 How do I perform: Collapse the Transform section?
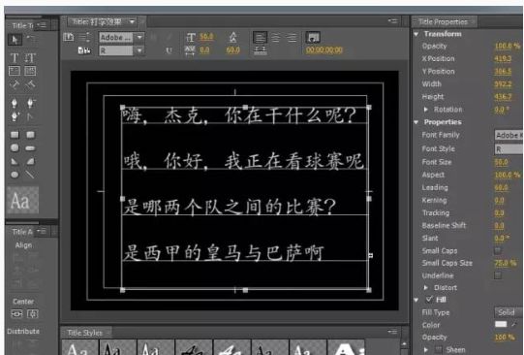point(416,34)
